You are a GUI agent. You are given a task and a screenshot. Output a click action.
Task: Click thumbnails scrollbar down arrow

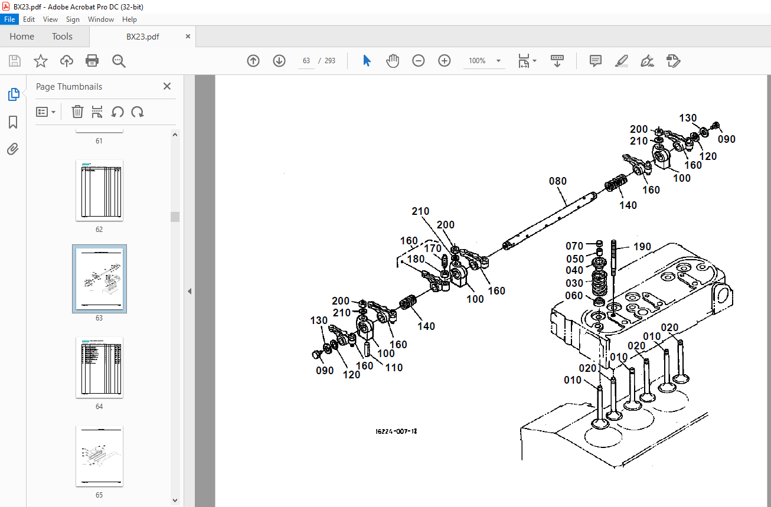tap(175, 500)
